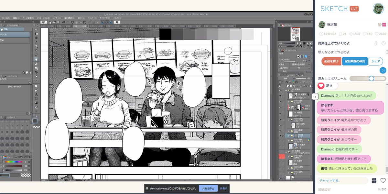Expand the 道具モブ folder triangle
The height and width of the screenshot is (194, 388).
click(x=289, y=157)
